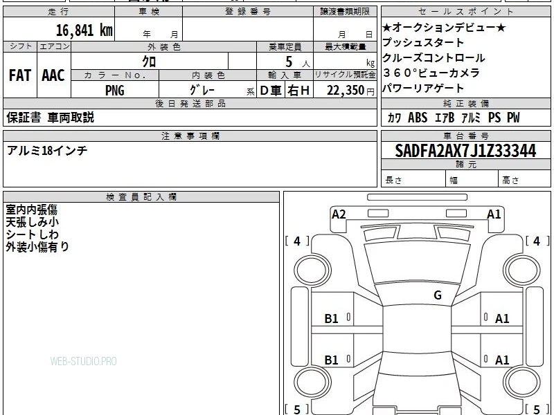Screen dimensions: 554x415
Task: Select the 保証書 item
Action: coord(24,118)
